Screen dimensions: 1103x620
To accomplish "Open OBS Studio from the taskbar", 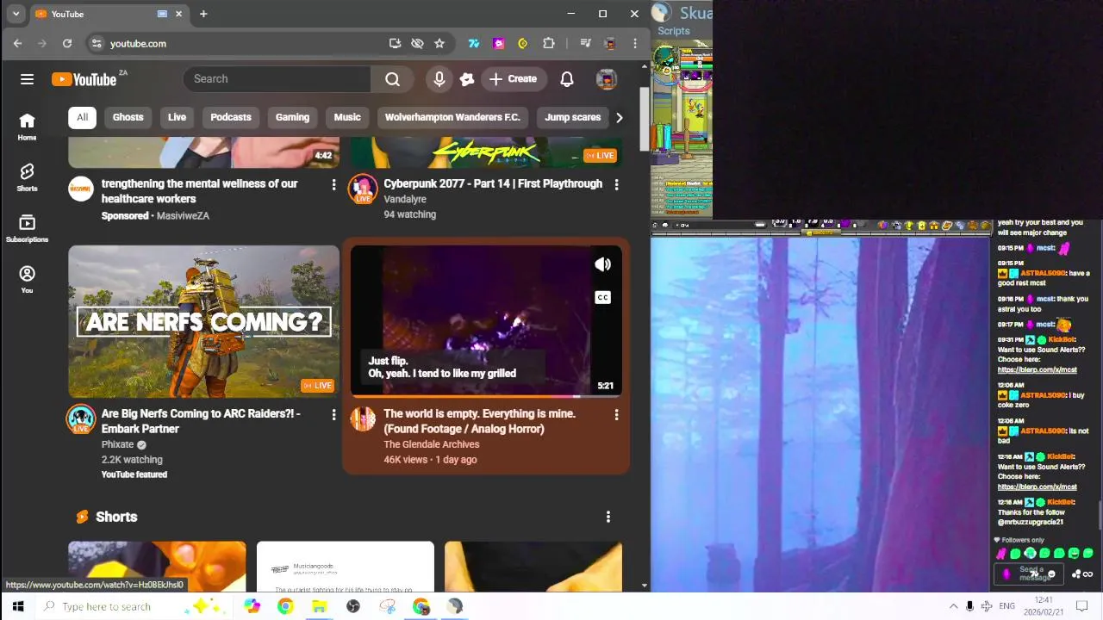I will pyautogui.click(x=353, y=606).
